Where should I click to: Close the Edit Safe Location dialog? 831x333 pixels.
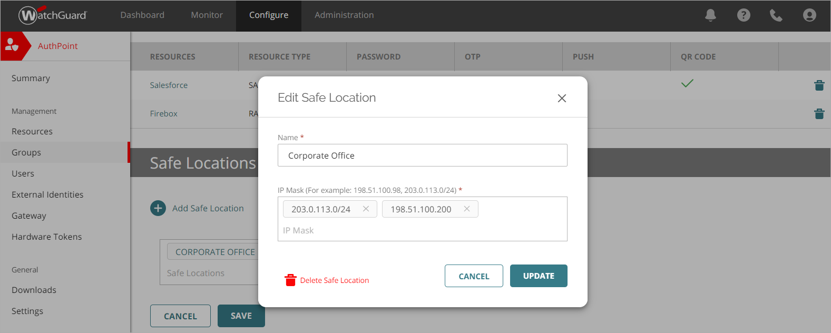pos(562,99)
